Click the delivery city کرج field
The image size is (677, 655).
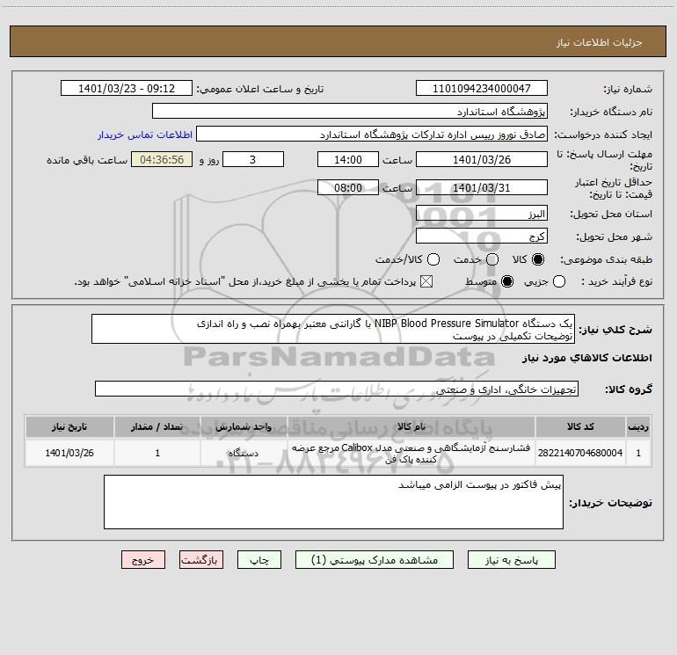coord(482,236)
